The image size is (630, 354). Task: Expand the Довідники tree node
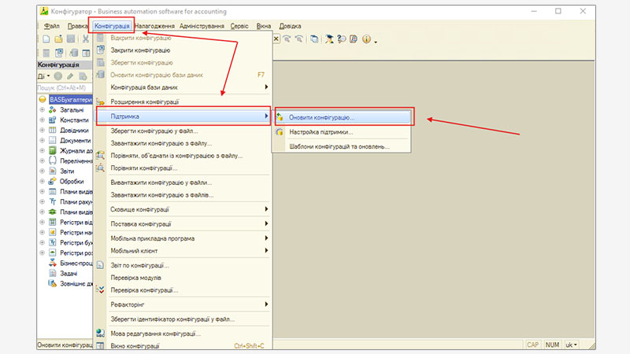(x=42, y=131)
